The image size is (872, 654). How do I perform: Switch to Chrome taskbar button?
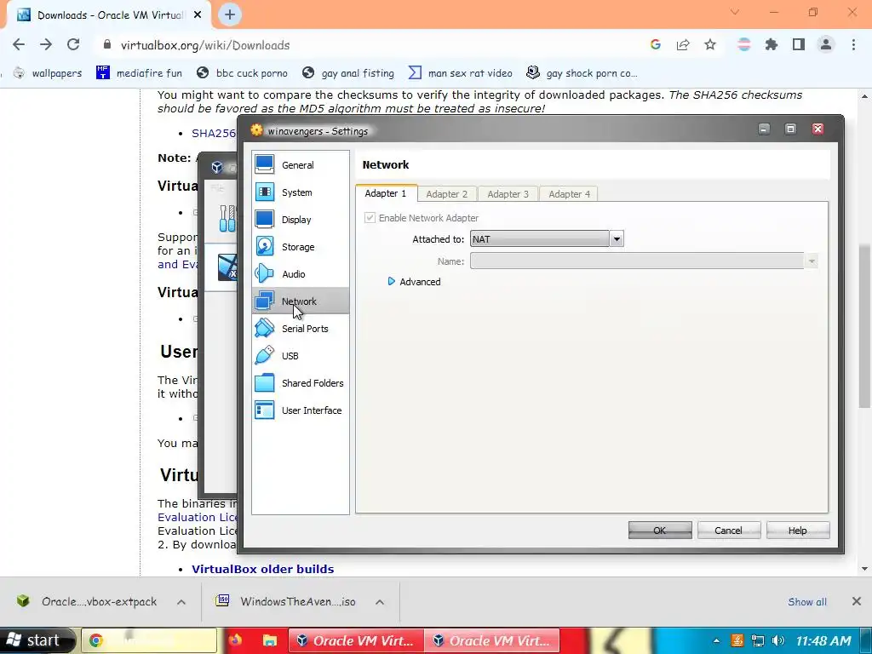pyautogui.click(x=149, y=640)
